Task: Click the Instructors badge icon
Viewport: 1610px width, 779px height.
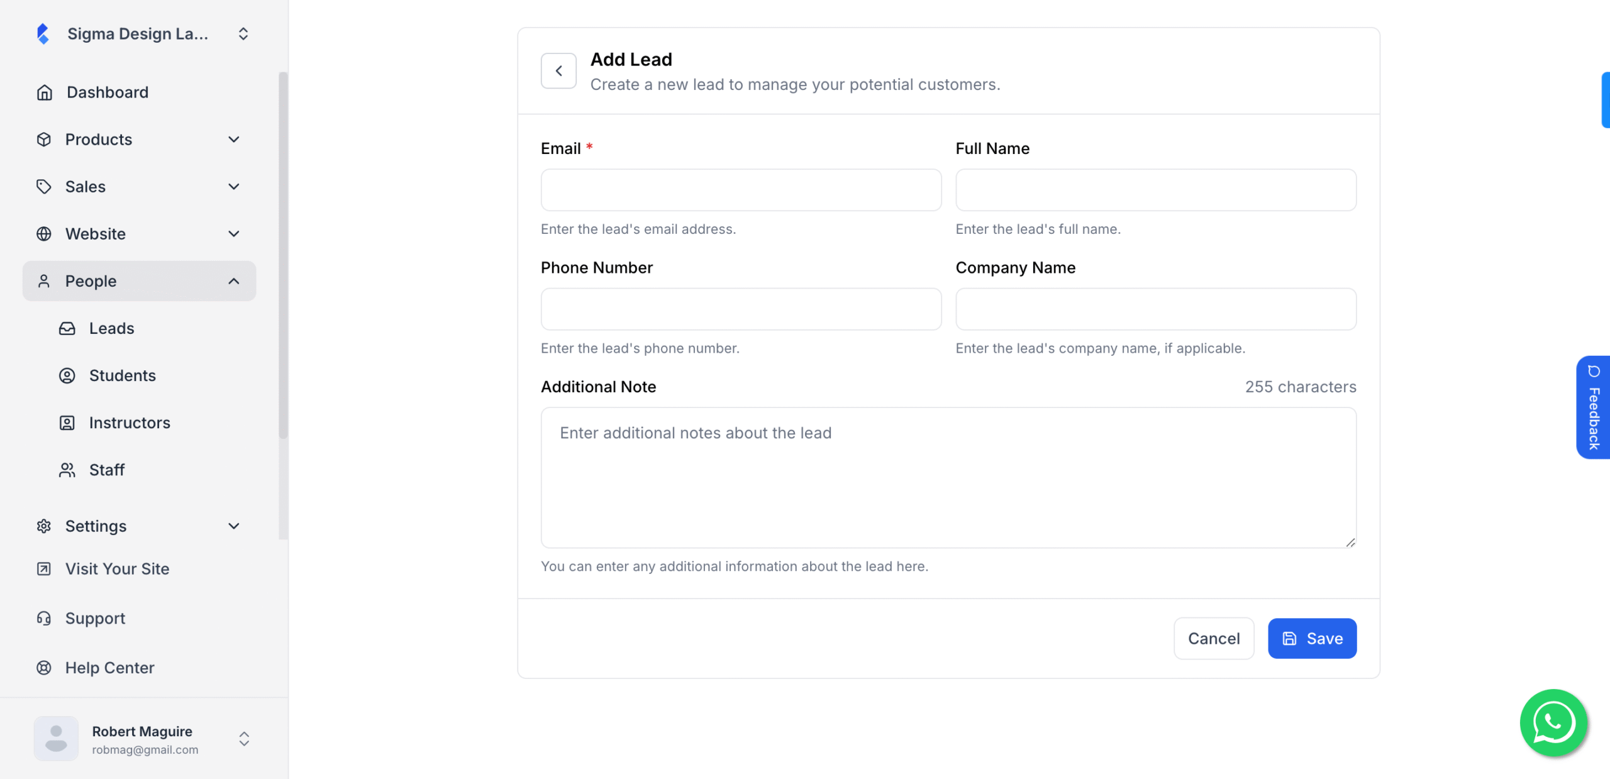Action: click(67, 423)
